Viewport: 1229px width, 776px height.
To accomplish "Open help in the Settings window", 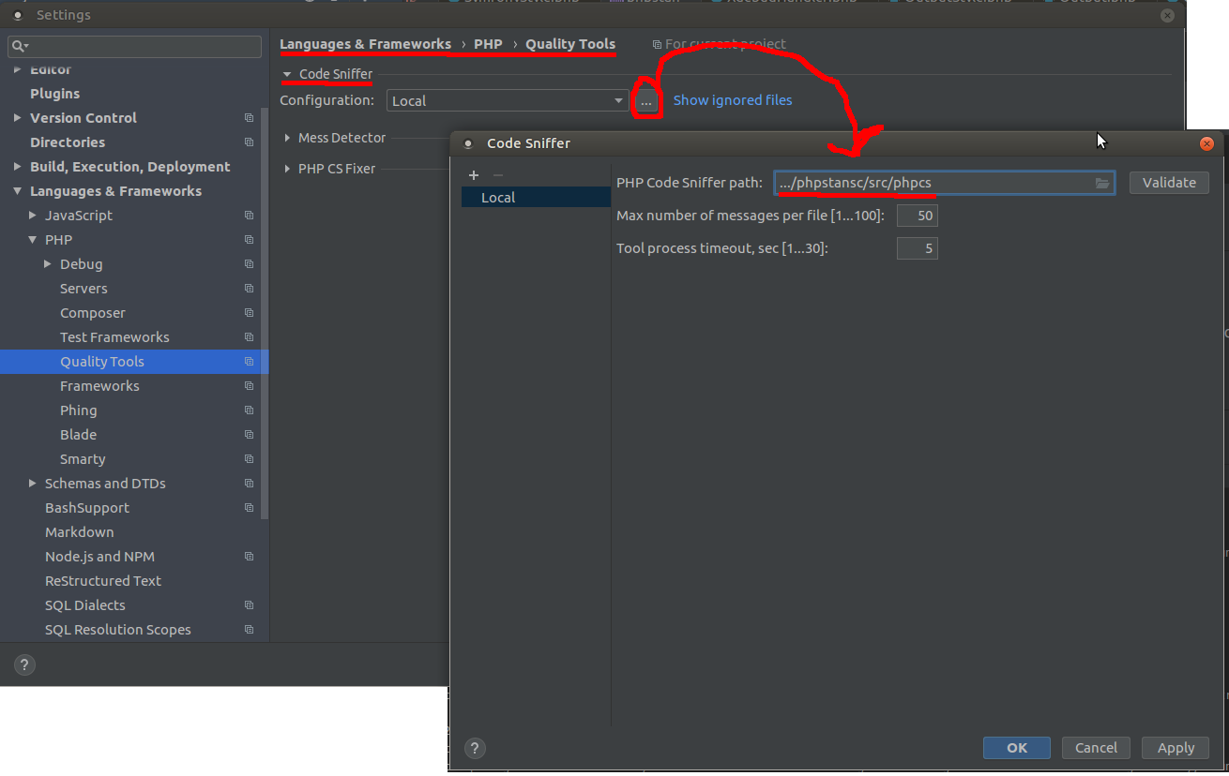I will click(x=24, y=665).
